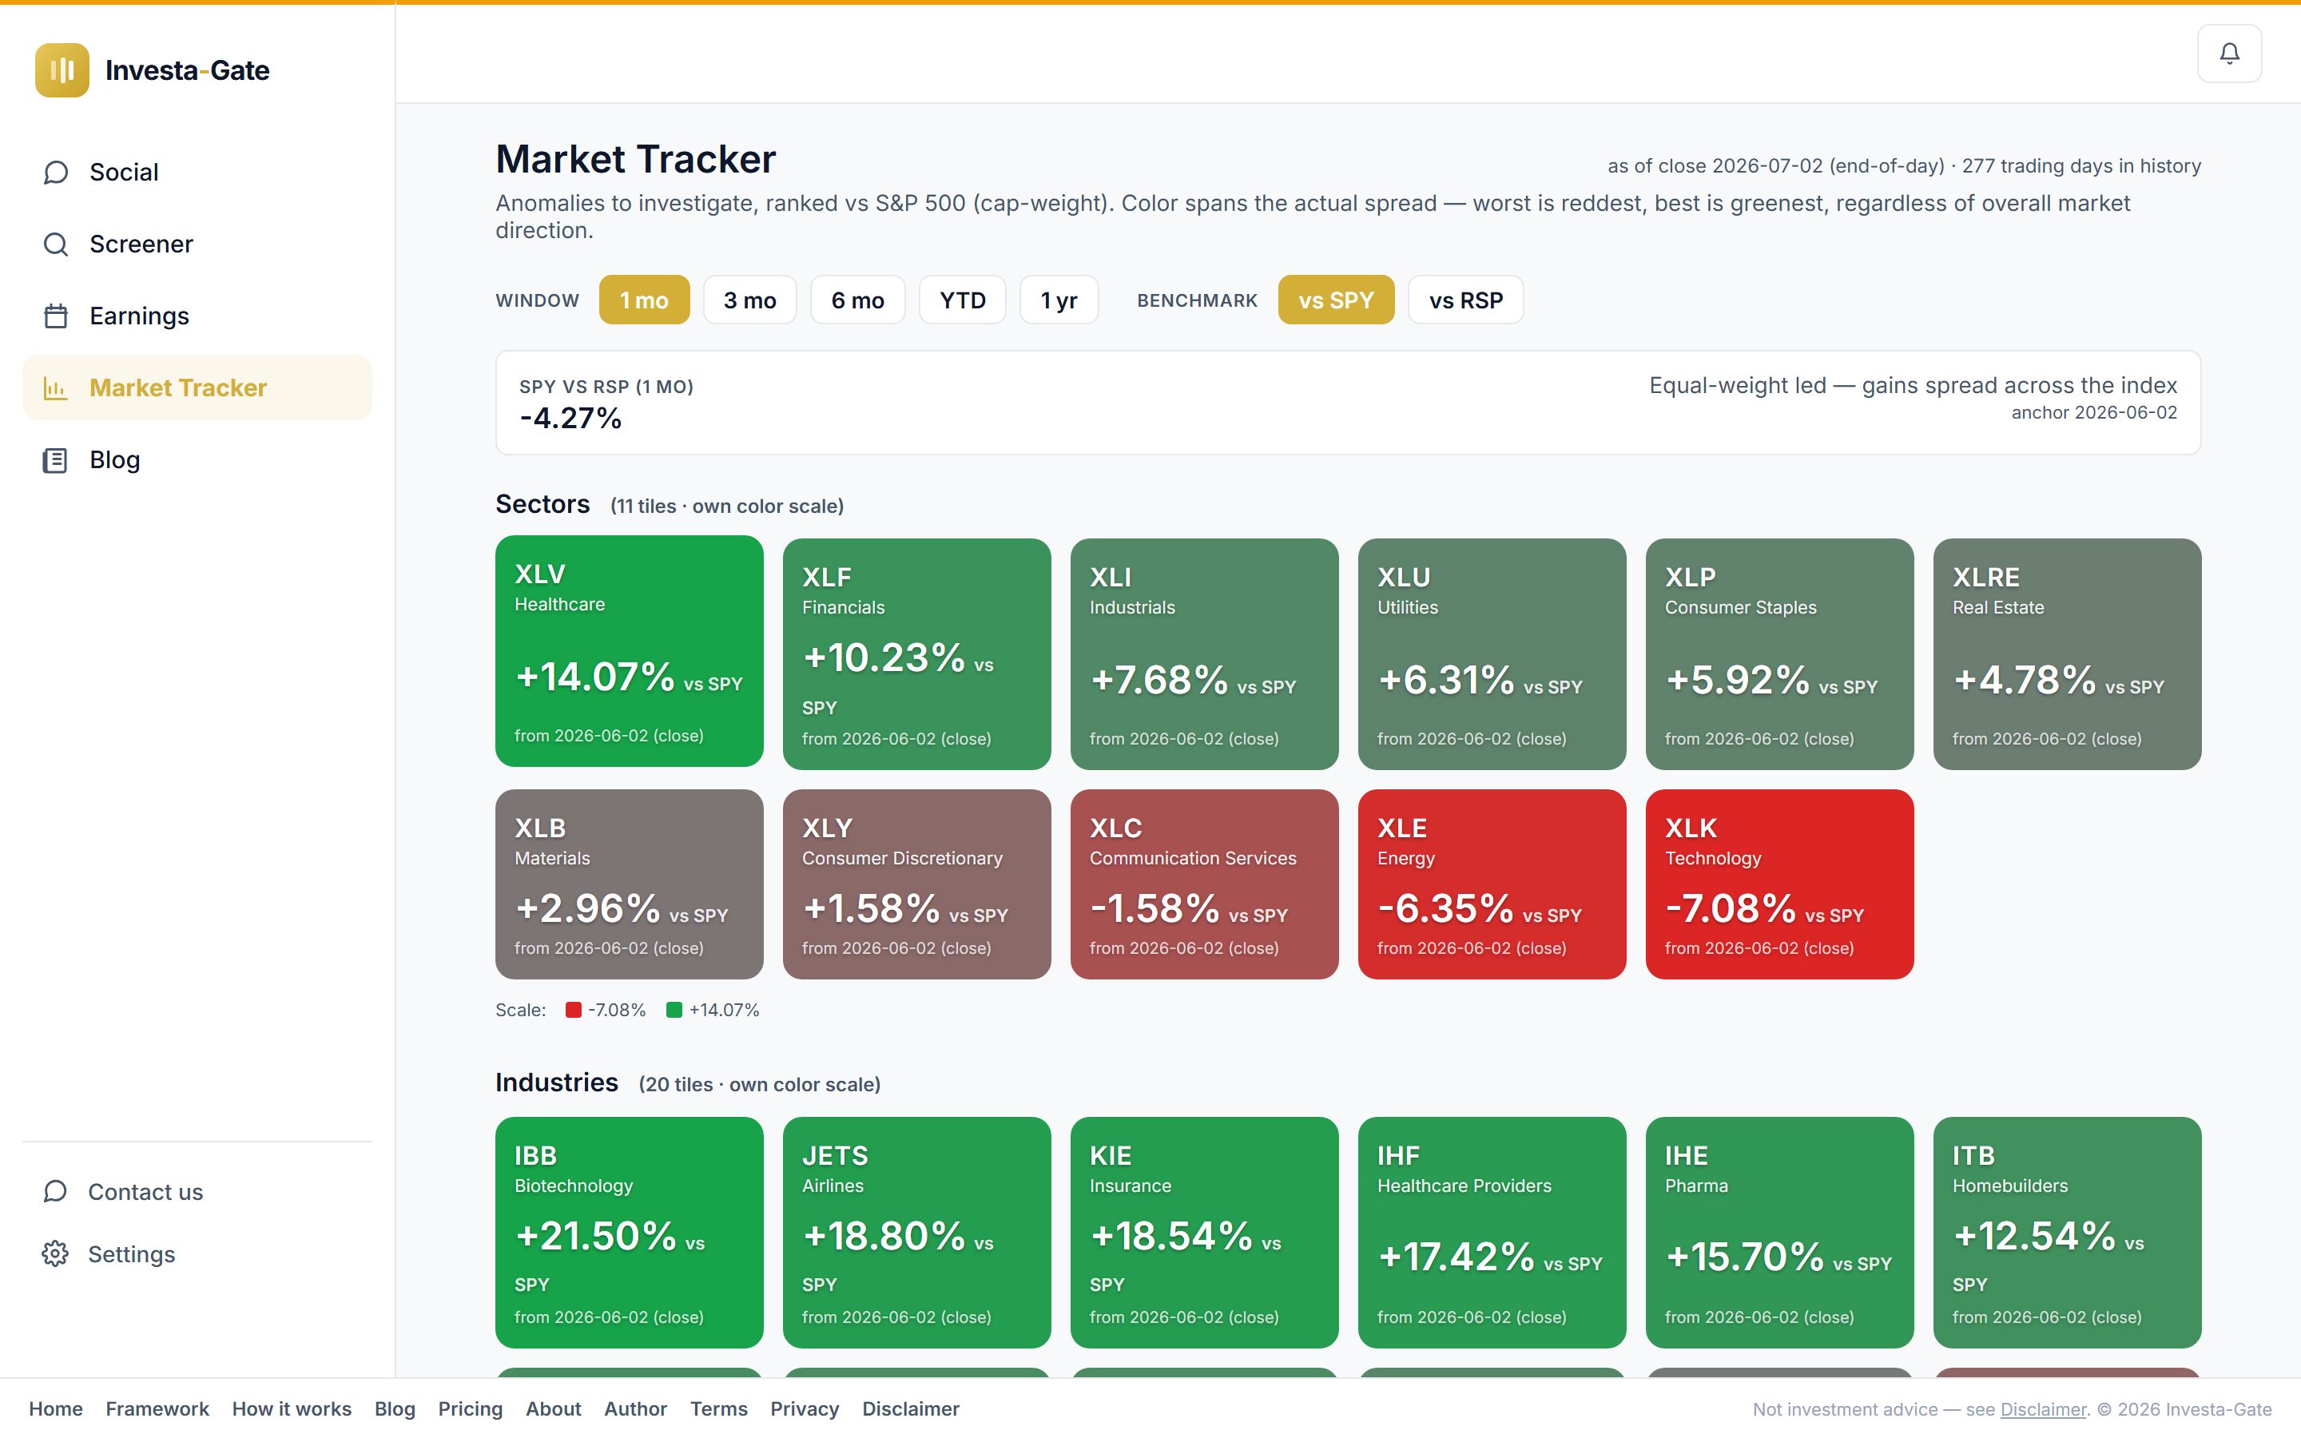This screenshot has height=1438, width=2301.
Task: Click the underlined Disclaimer link at right
Action: coord(2042,1409)
